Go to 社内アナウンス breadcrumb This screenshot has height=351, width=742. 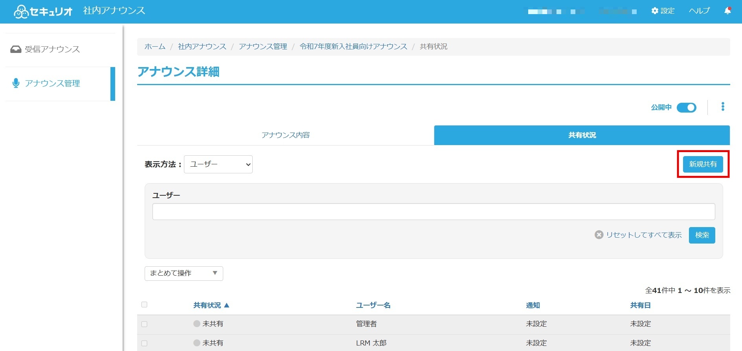point(202,47)
